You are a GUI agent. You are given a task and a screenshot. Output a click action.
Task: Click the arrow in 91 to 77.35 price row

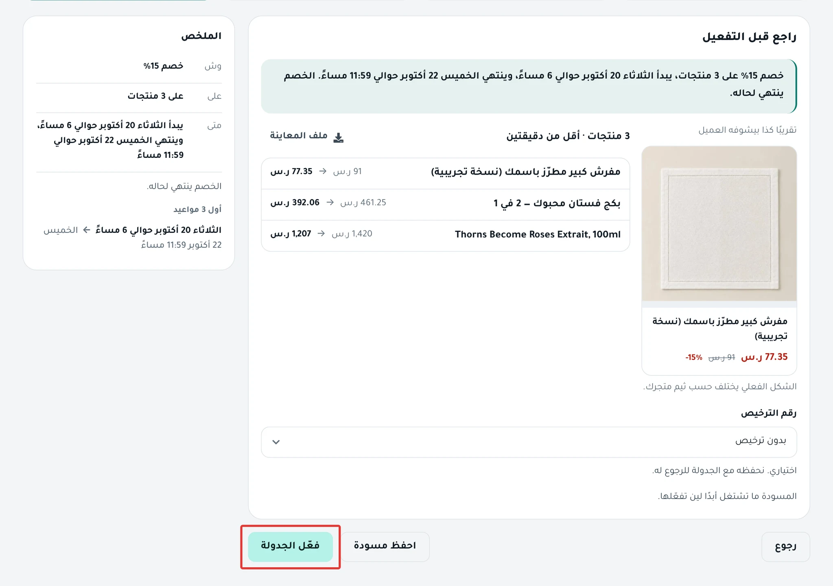pos(323,172)
